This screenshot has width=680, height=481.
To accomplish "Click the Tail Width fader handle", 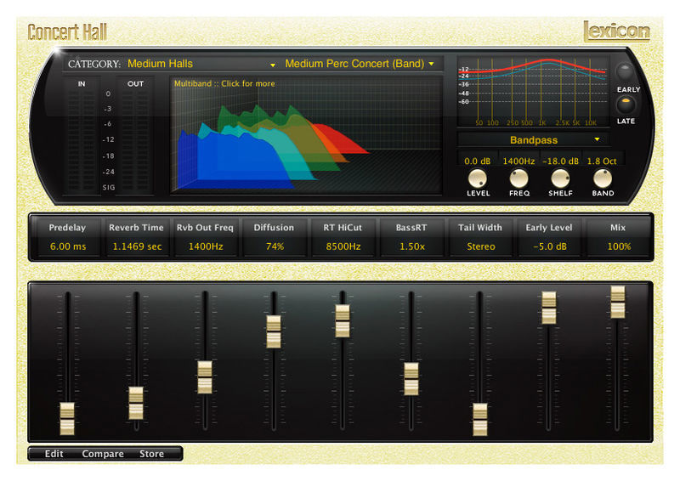I will pos(480,419).
